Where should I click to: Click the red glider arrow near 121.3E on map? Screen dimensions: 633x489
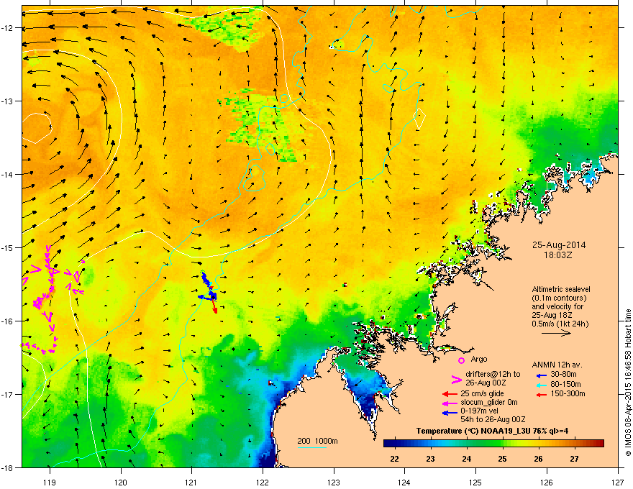pyautogui.click(x=214, y=306)
